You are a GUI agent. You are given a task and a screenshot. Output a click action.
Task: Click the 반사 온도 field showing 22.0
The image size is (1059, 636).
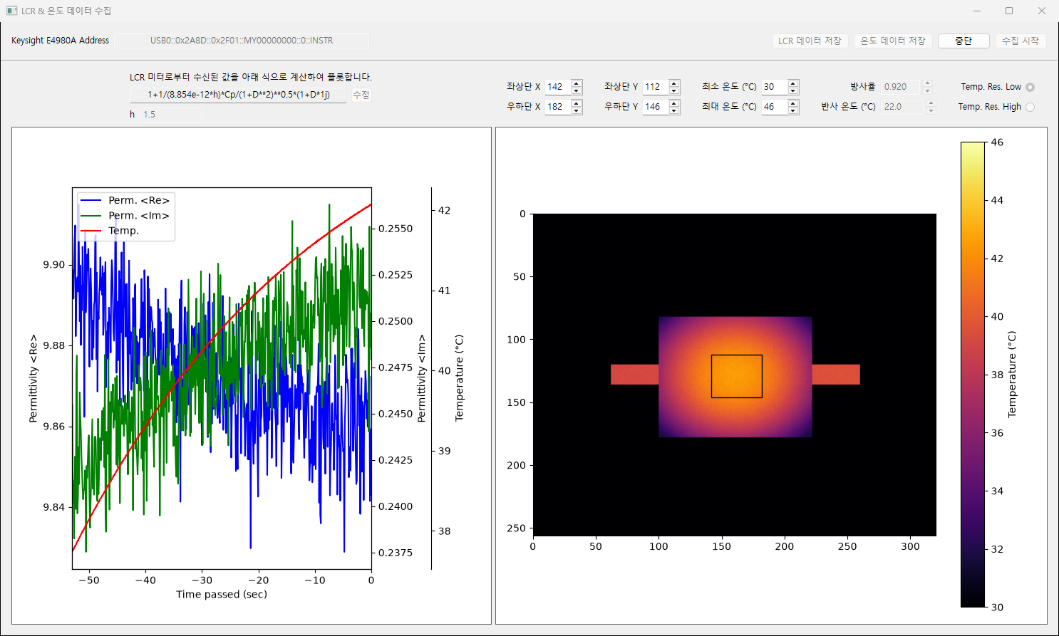[903, 107]
